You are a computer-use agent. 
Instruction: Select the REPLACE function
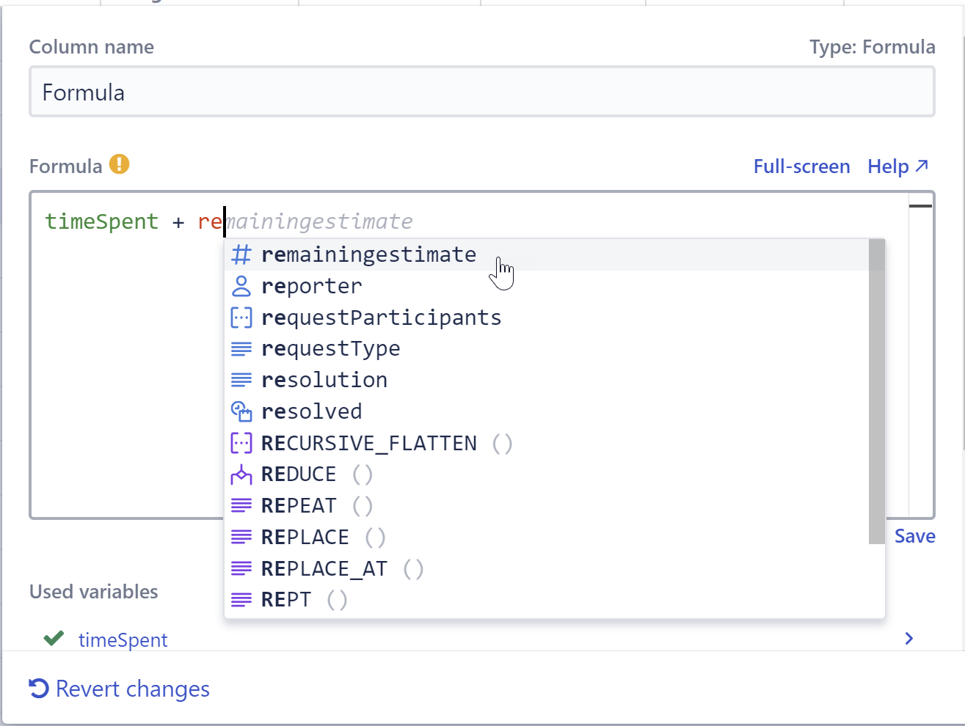pos(546,538)
